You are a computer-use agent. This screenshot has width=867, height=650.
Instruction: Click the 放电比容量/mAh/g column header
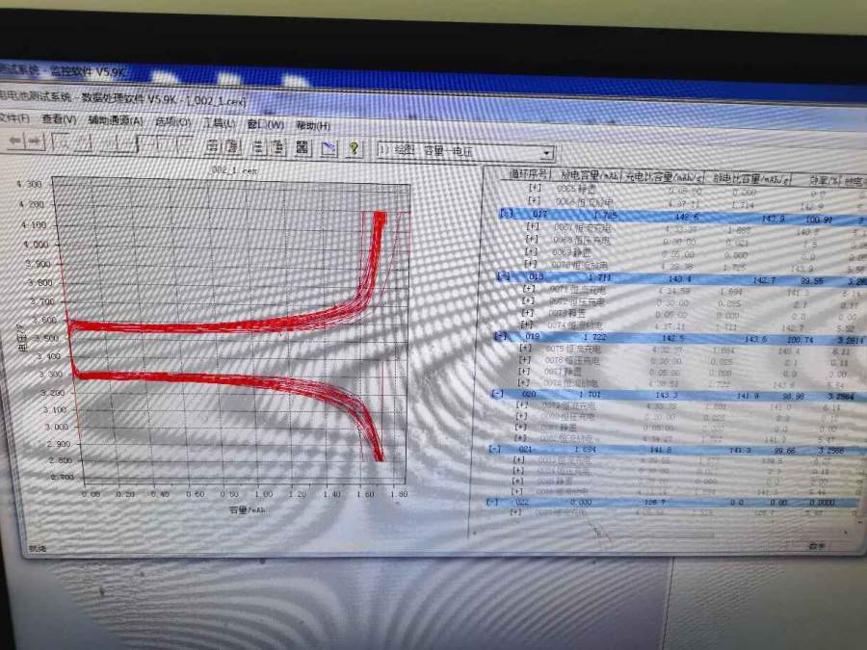click(x=750, y=179)
